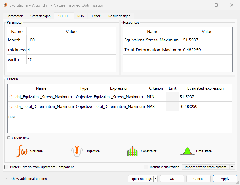
Task: Toggle the Instant visualization checkbox
Action: point(146,167)
